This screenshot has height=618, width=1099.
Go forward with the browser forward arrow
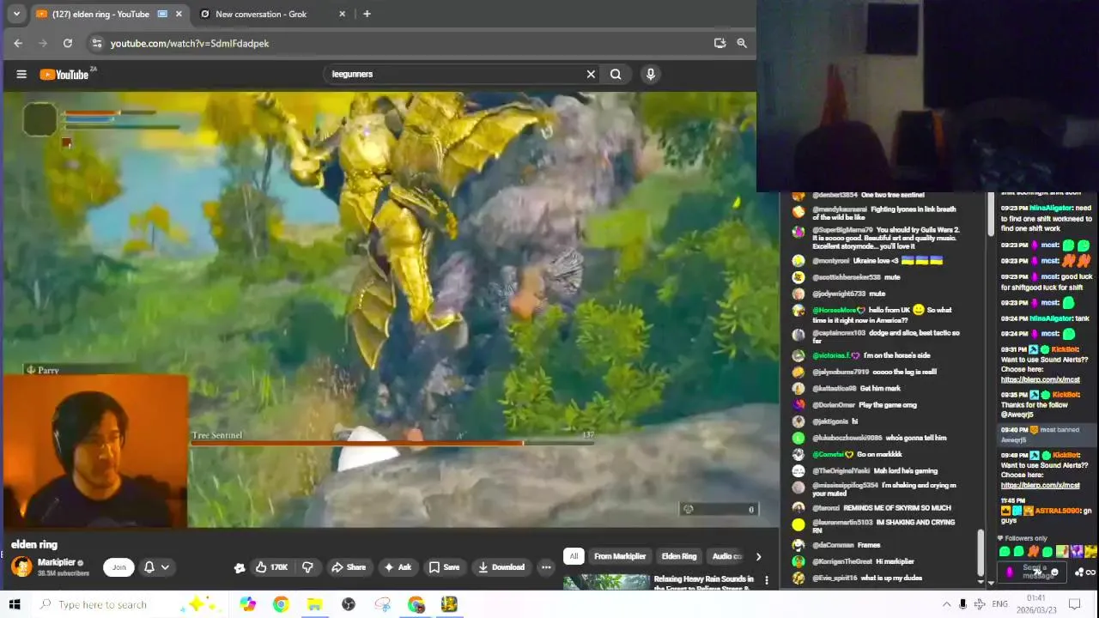(43, 43)
